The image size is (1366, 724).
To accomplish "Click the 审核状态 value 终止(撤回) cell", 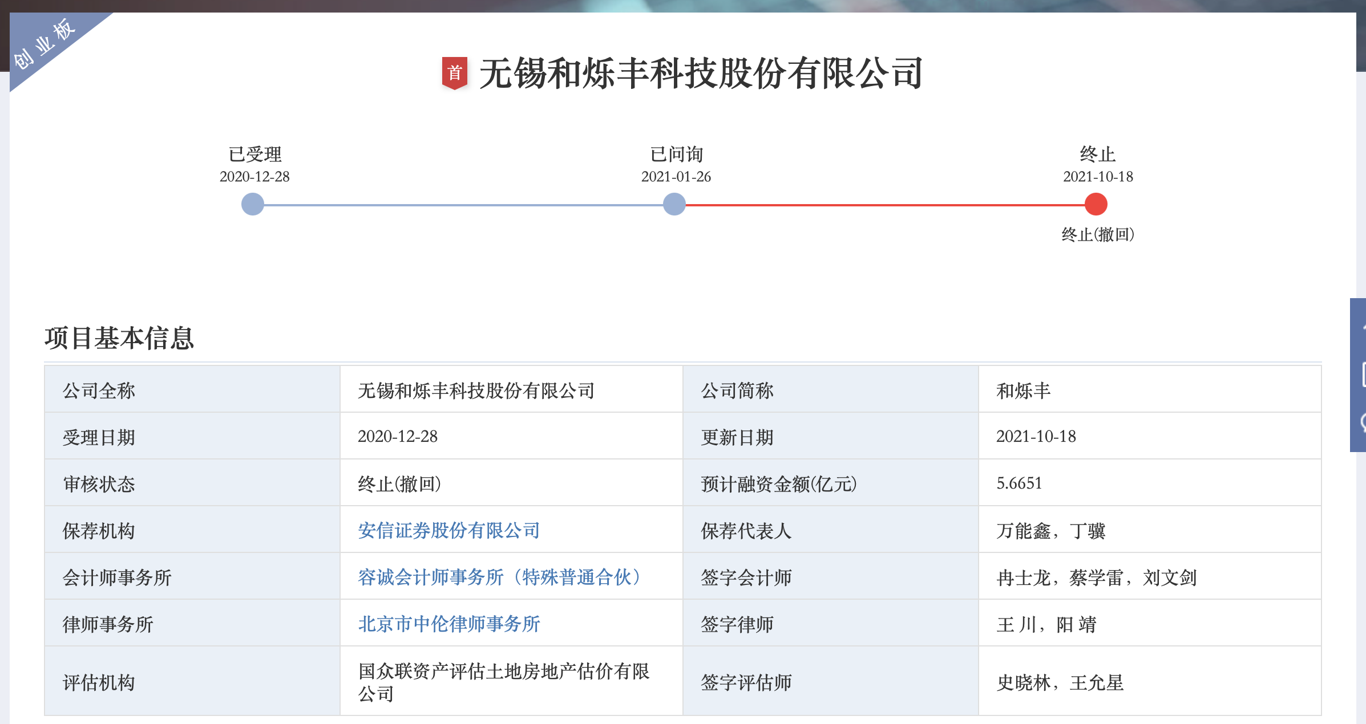I will click(399, 484).
